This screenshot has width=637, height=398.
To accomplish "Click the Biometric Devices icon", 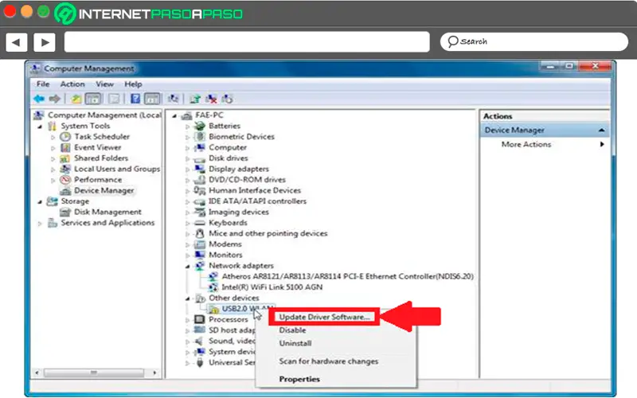I will pyautogui.click(x=200, y=136).
